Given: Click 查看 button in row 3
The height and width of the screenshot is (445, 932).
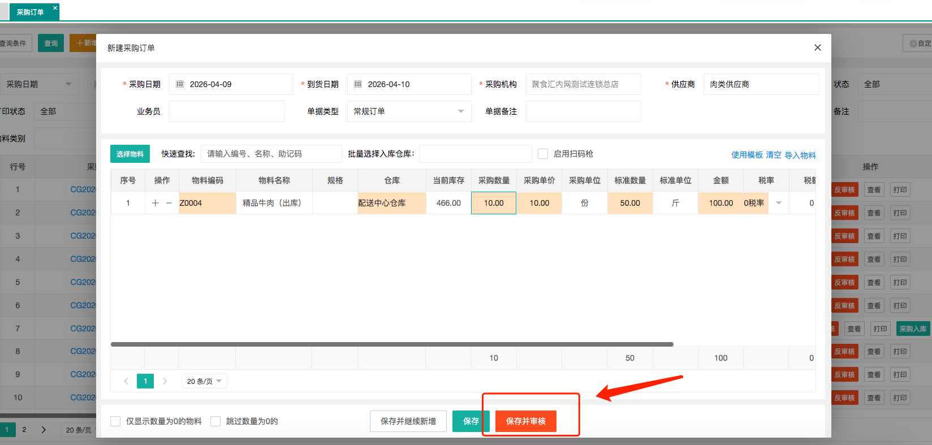Looking at the screenshot, I should [874, 236].
